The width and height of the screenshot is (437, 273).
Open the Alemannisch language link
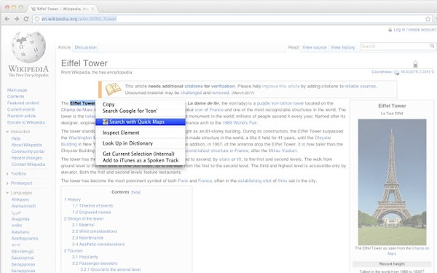click(23, 206)
